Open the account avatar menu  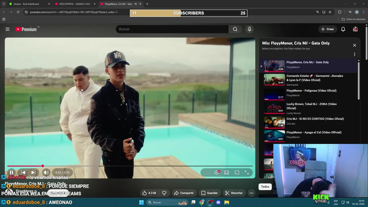(355, 29)
